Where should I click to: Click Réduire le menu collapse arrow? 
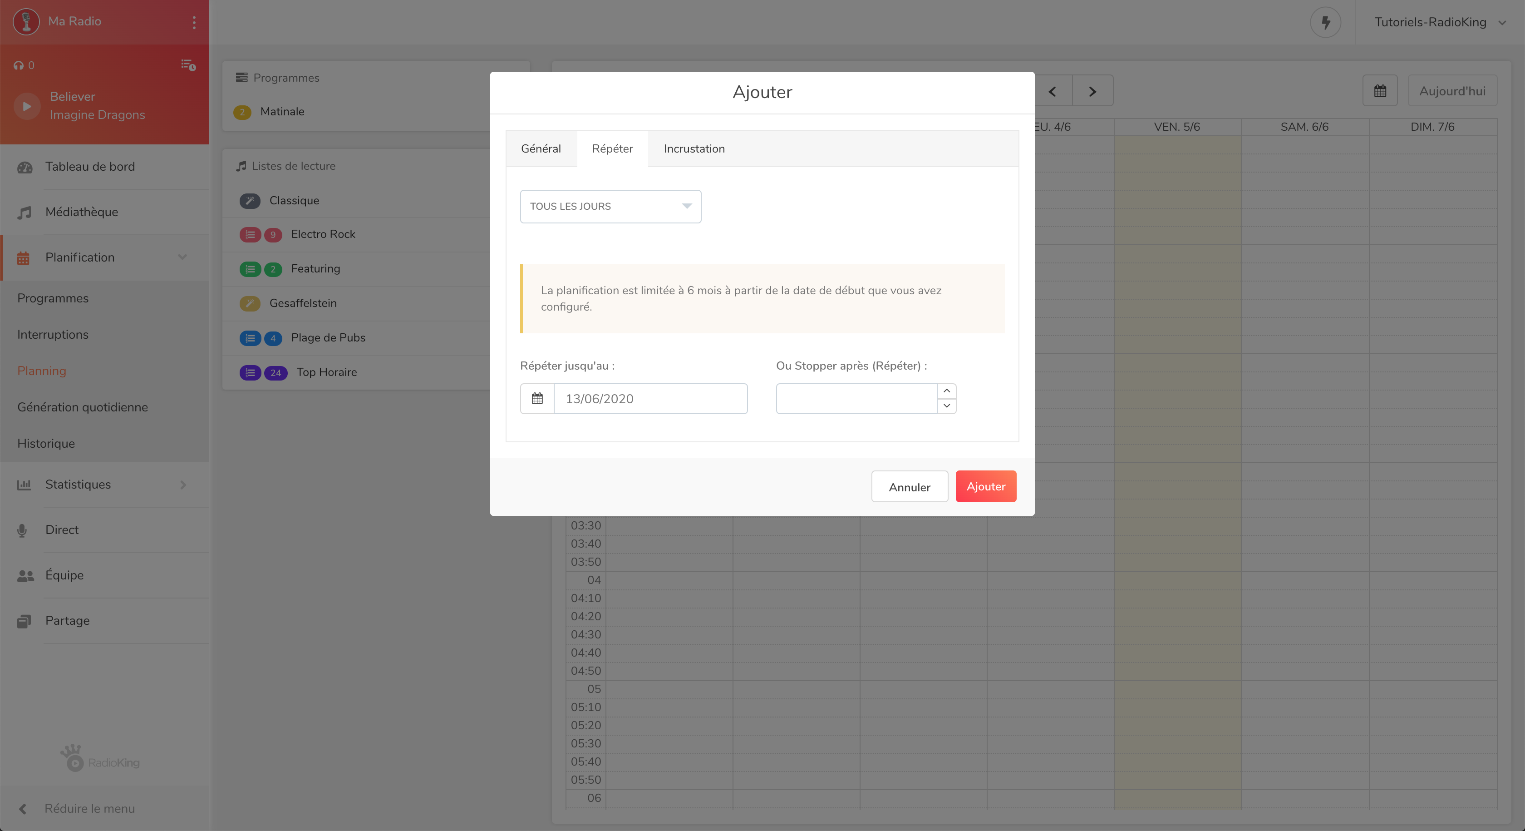click(23, 809)
